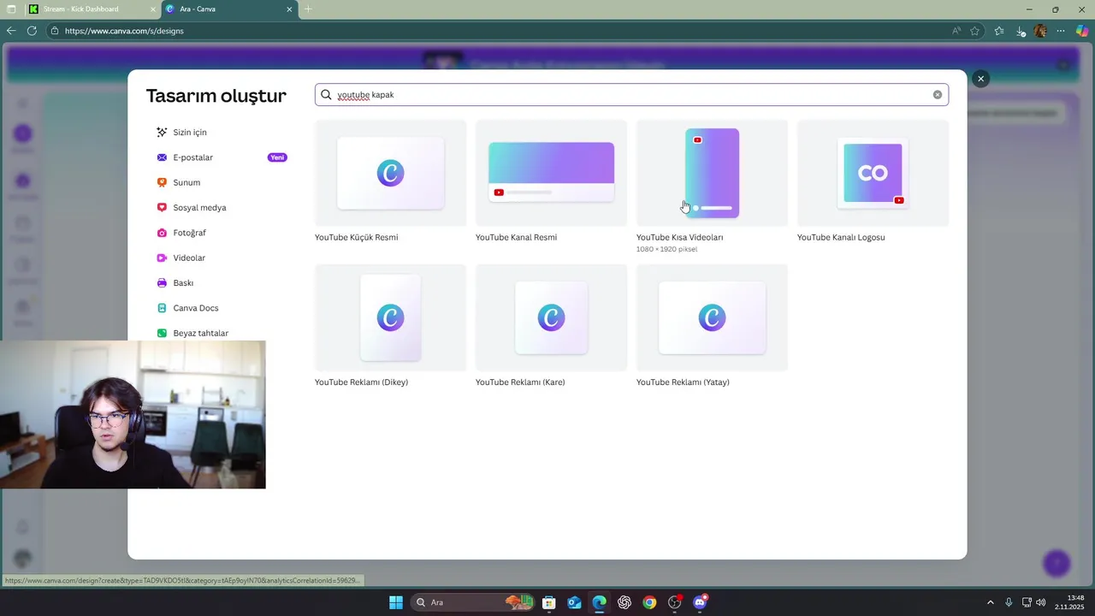1095x616 pixels.
Task: Close the Ara - Canva tab
Action: pos(289,9)
